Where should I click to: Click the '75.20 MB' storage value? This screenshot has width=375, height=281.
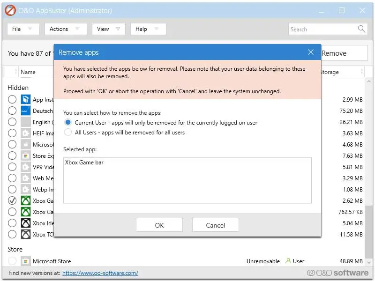[x=351, y=111]
